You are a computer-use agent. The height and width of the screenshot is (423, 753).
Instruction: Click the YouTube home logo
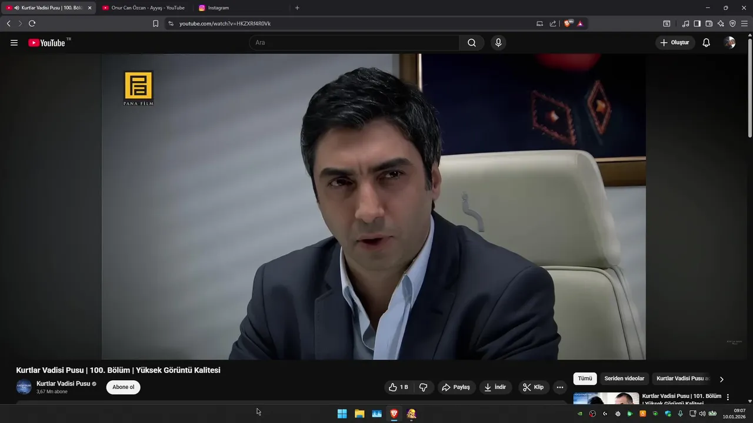47,43
